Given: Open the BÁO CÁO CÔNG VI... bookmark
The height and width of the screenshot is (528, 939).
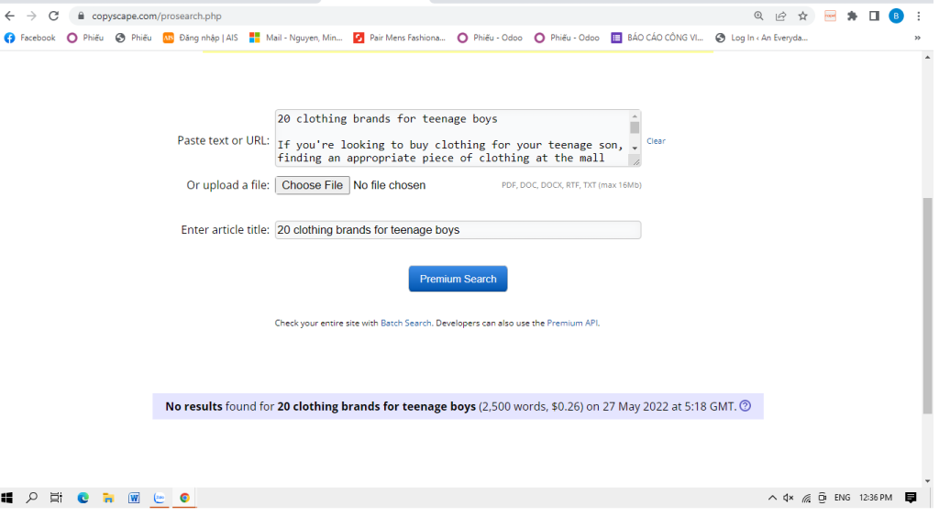Looking at the screenshot, I should 657,38.
